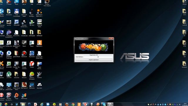This screenshot has width=188, height=106.
Task: Click the orange Odnoklassniki desktop shortcut
Action: point(39,44)
